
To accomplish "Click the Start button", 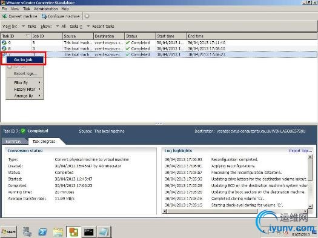I will tap(8, 232).
